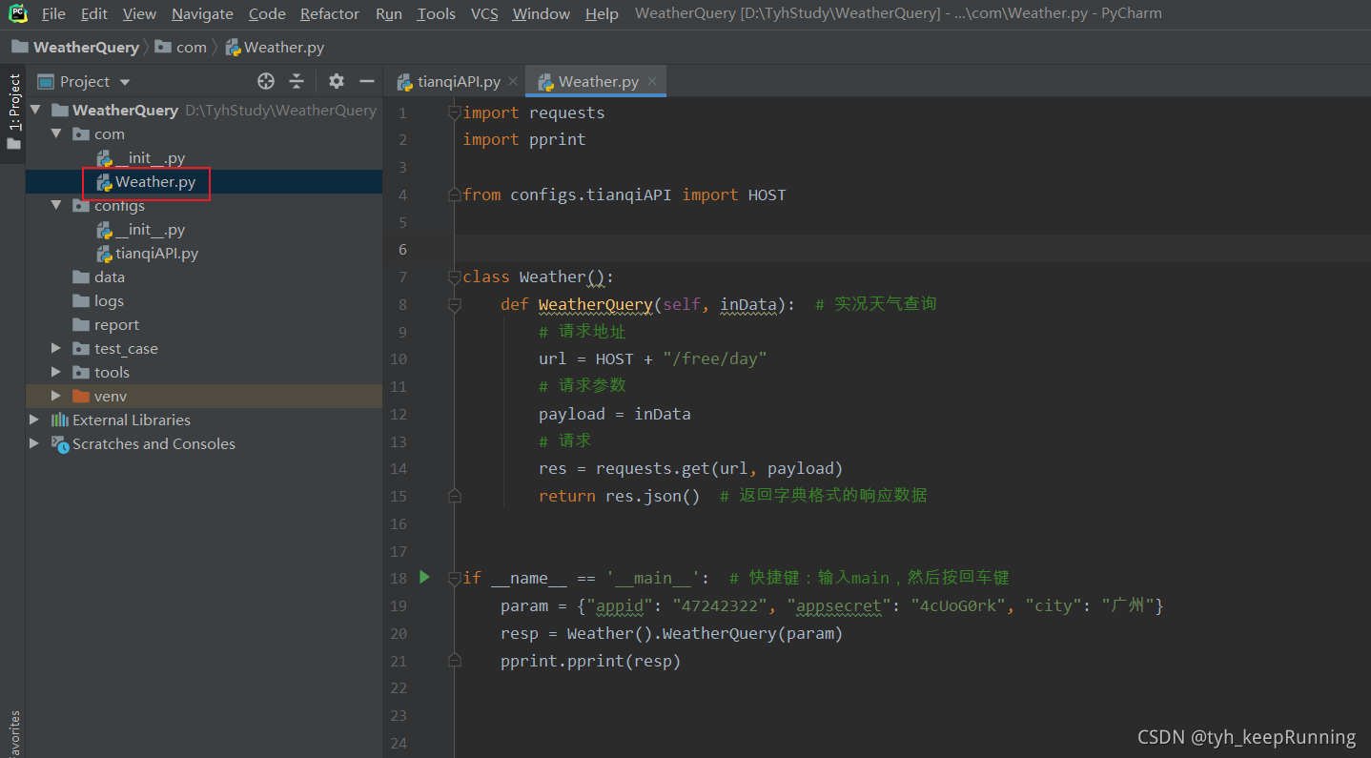Place cursor on empty line 6
The image size is (1371, 758).
point(912,249)
